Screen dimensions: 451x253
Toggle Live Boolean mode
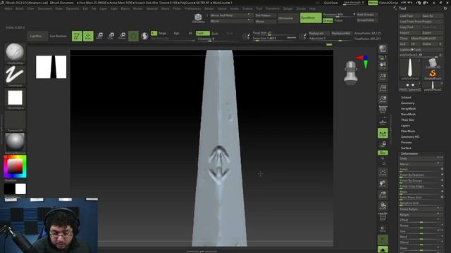tap(58, 36)
